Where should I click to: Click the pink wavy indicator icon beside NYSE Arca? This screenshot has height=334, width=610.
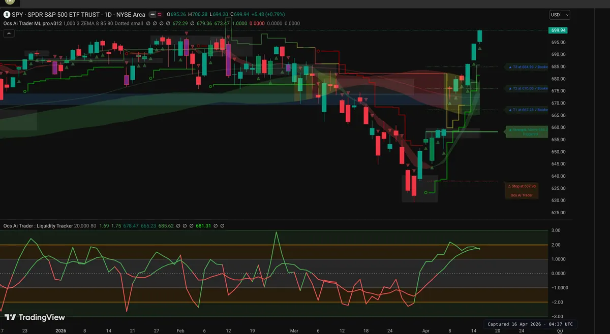[160, 15]
